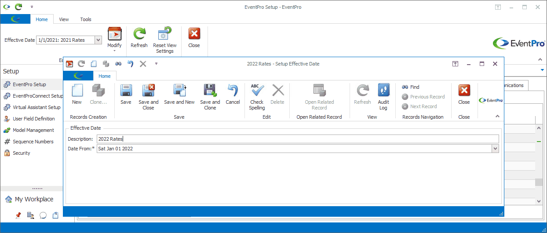Select Home tab in dialog ribbon

click(105, 76)
